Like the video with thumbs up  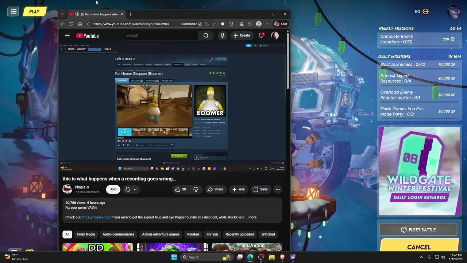pyautogui.click(x=181, y=189)
